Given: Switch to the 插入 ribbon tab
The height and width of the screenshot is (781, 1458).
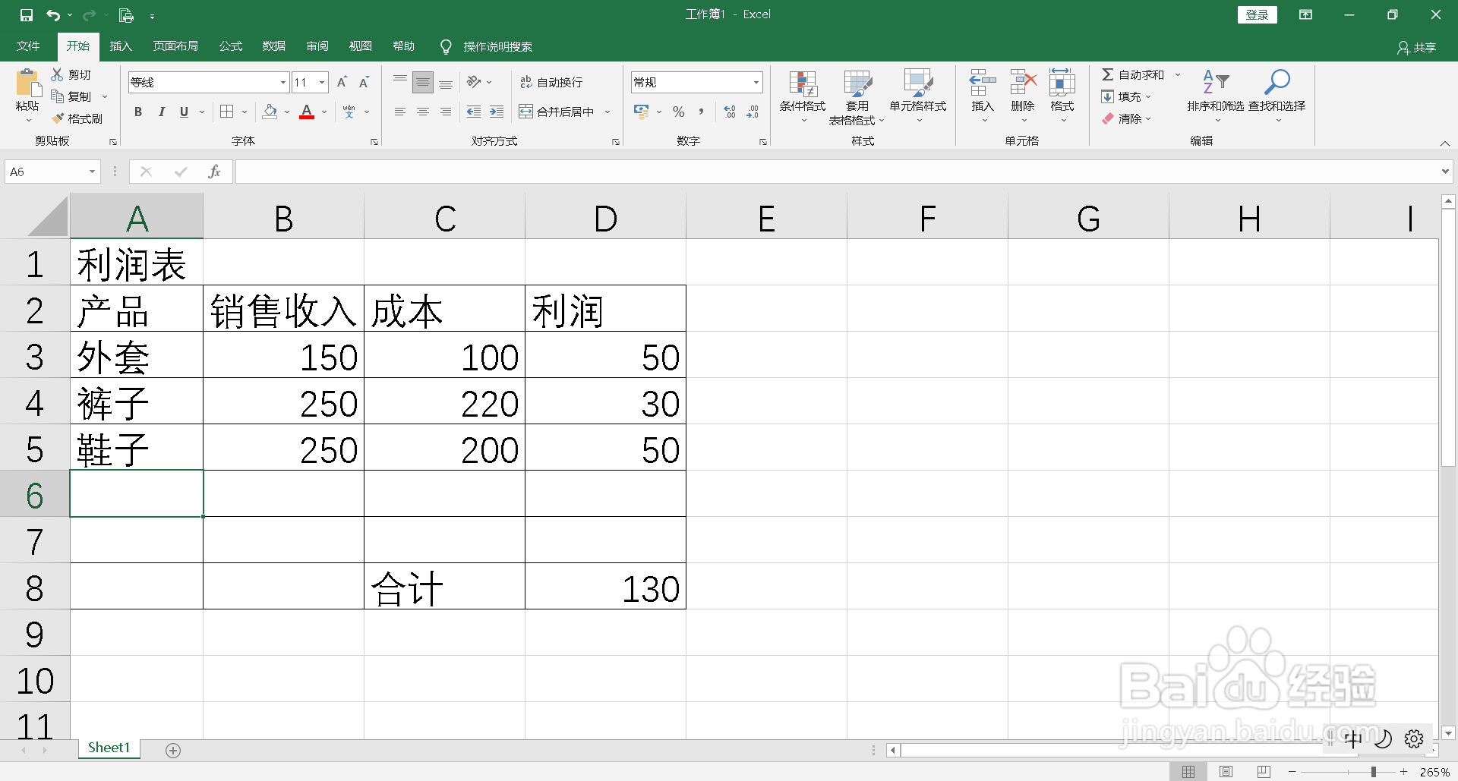Looking at the screenshot, I should click(120, 46).
